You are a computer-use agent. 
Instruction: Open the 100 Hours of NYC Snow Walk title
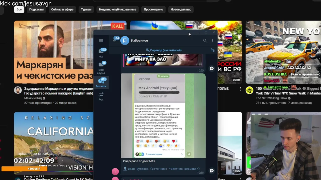288,91
